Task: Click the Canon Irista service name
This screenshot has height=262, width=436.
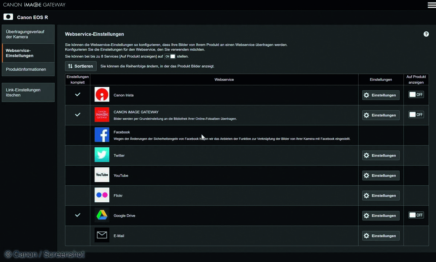Action: [124, 95]
